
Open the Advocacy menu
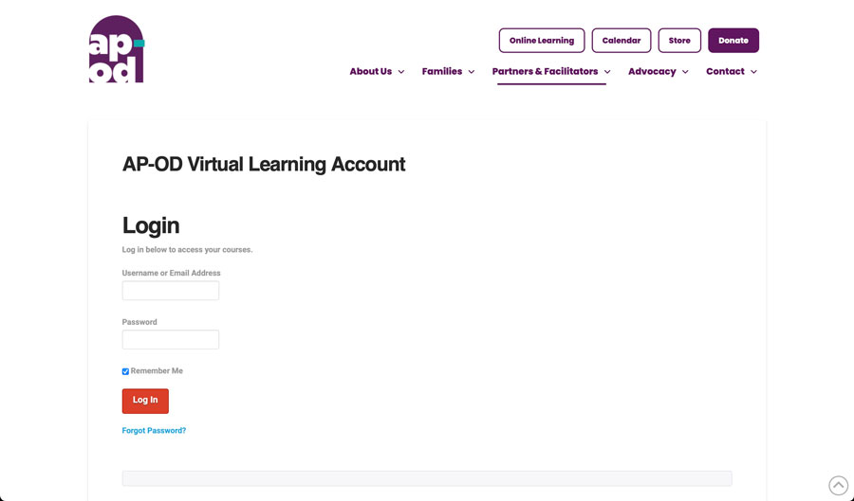coord(652,71)
